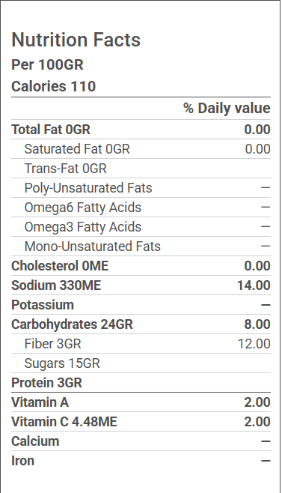Click the Mono-Unsaturated Fats label

coord(92,246)
